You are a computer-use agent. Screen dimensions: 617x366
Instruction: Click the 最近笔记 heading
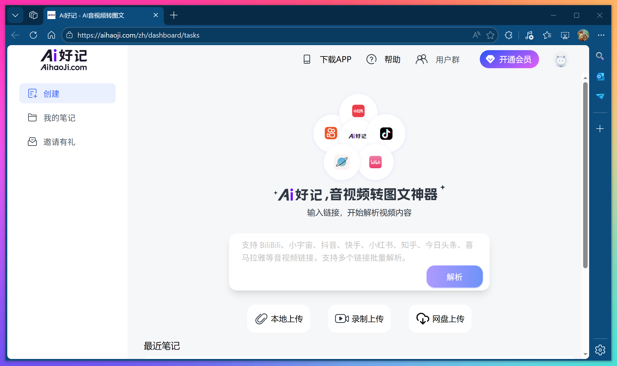pos(162,346)
